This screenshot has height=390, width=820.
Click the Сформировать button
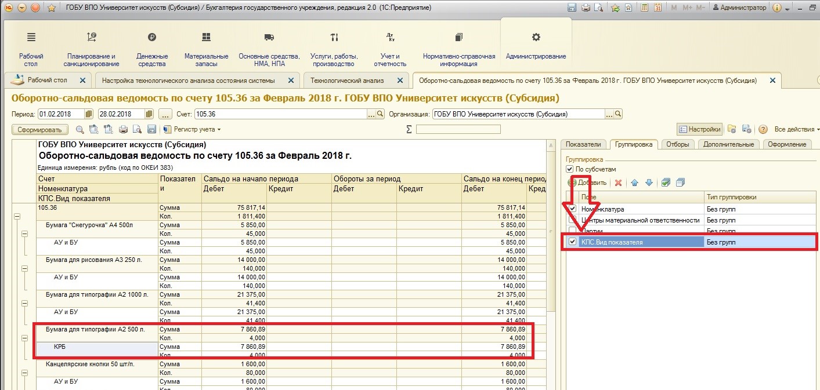40,129
